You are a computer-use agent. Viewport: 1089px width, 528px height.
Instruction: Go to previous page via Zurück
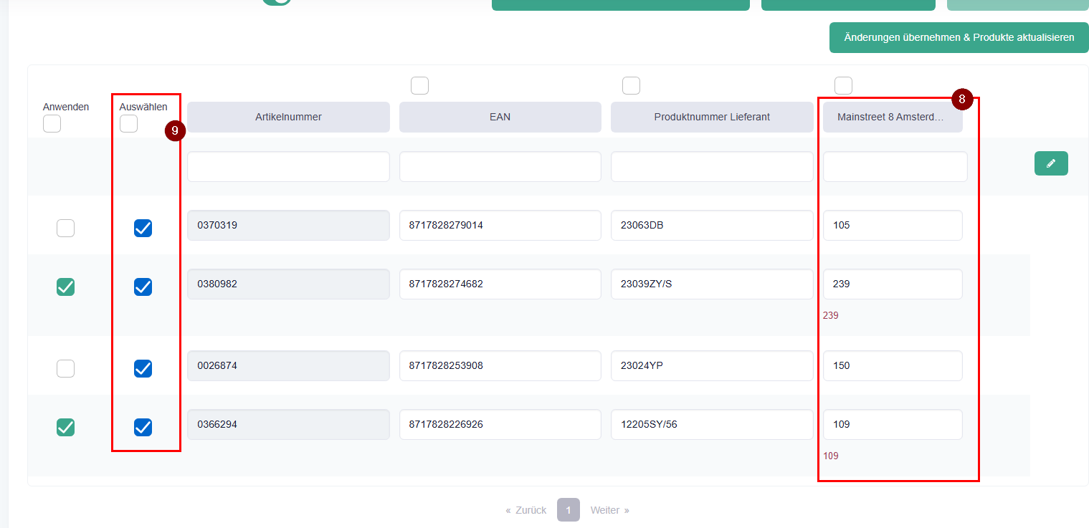[526, 510]
